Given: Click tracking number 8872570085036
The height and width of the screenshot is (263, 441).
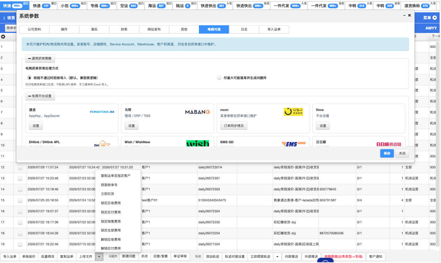Looking at the screenshot, I should click(332, 233).
